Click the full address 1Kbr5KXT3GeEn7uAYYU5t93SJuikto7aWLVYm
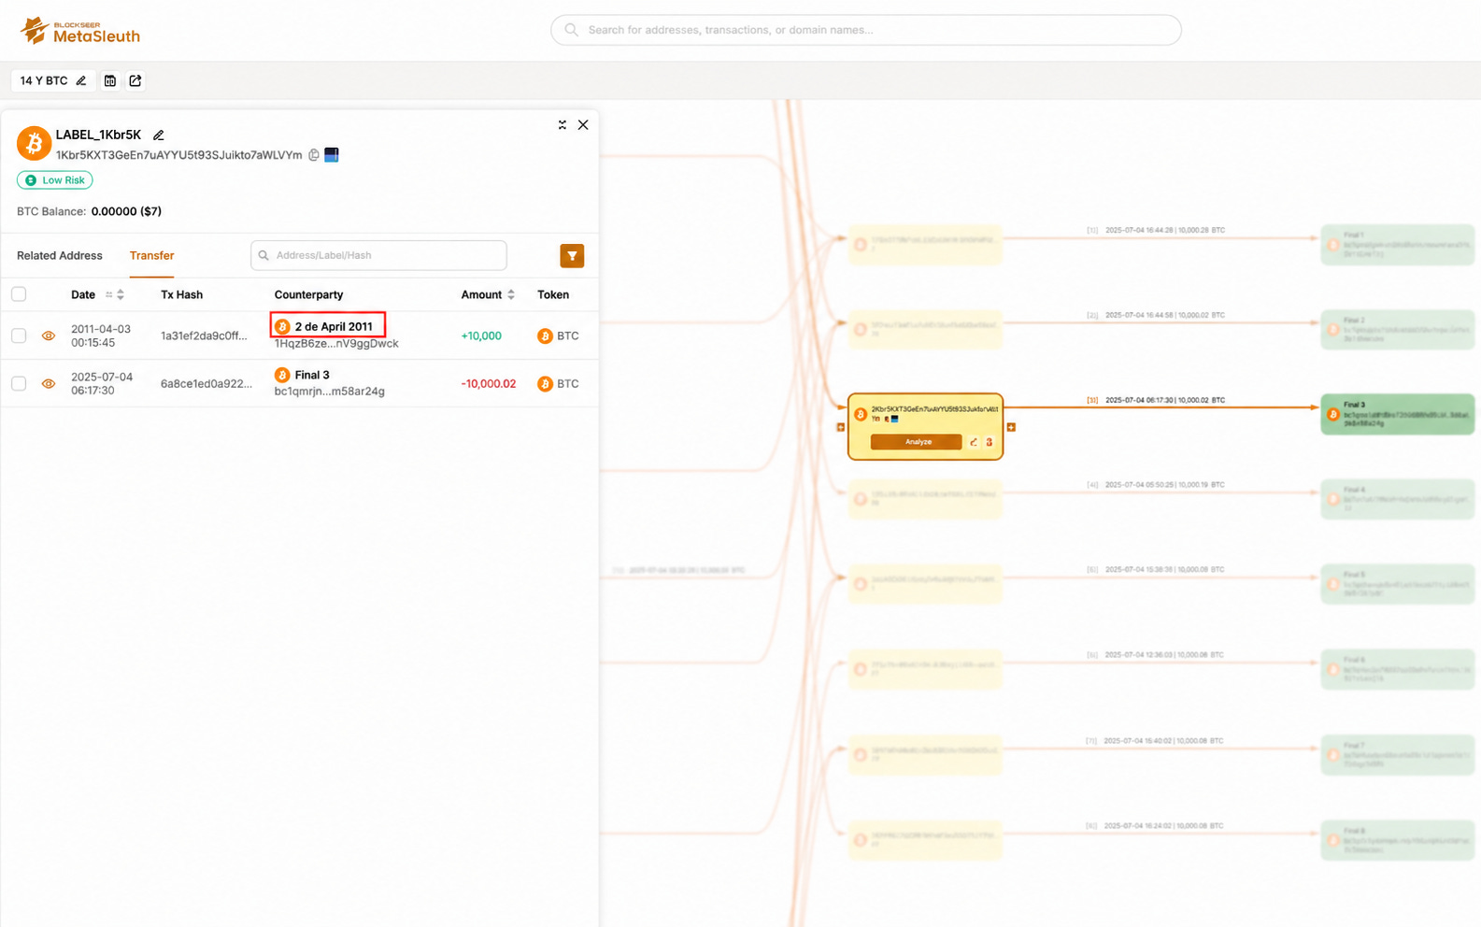Image resolution: width=1481 pixels, height=927 pixels. [x=178, y=155]
